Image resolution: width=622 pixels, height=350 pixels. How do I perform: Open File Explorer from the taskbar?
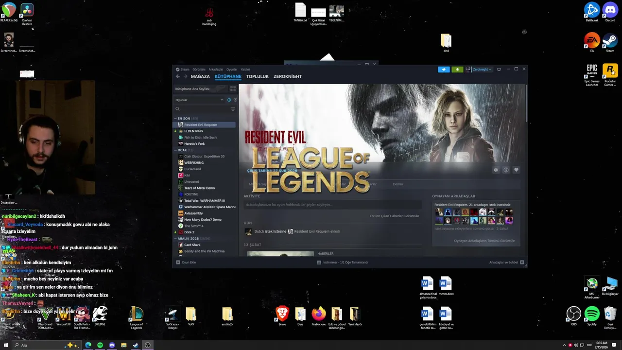point(123,345)
